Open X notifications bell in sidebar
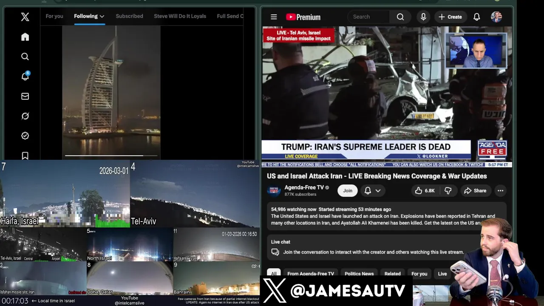Viewport: 544px width, 306px height. 25,76
